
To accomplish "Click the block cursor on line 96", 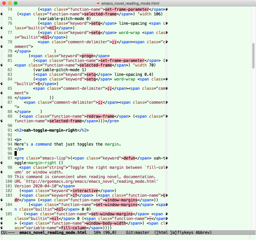I will pyautogui.click(x=16, y=153).
